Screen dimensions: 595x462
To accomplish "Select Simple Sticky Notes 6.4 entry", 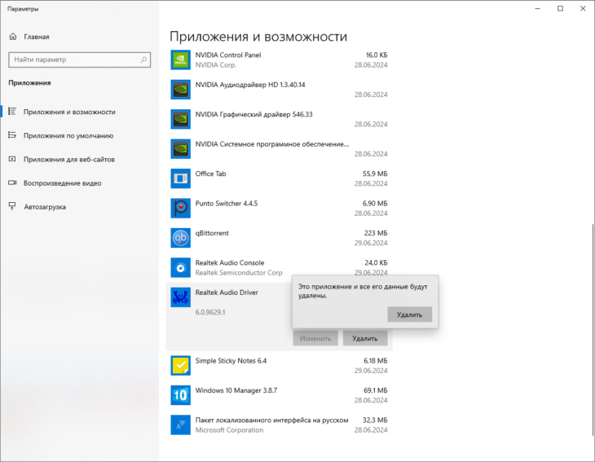I will 231,361.
